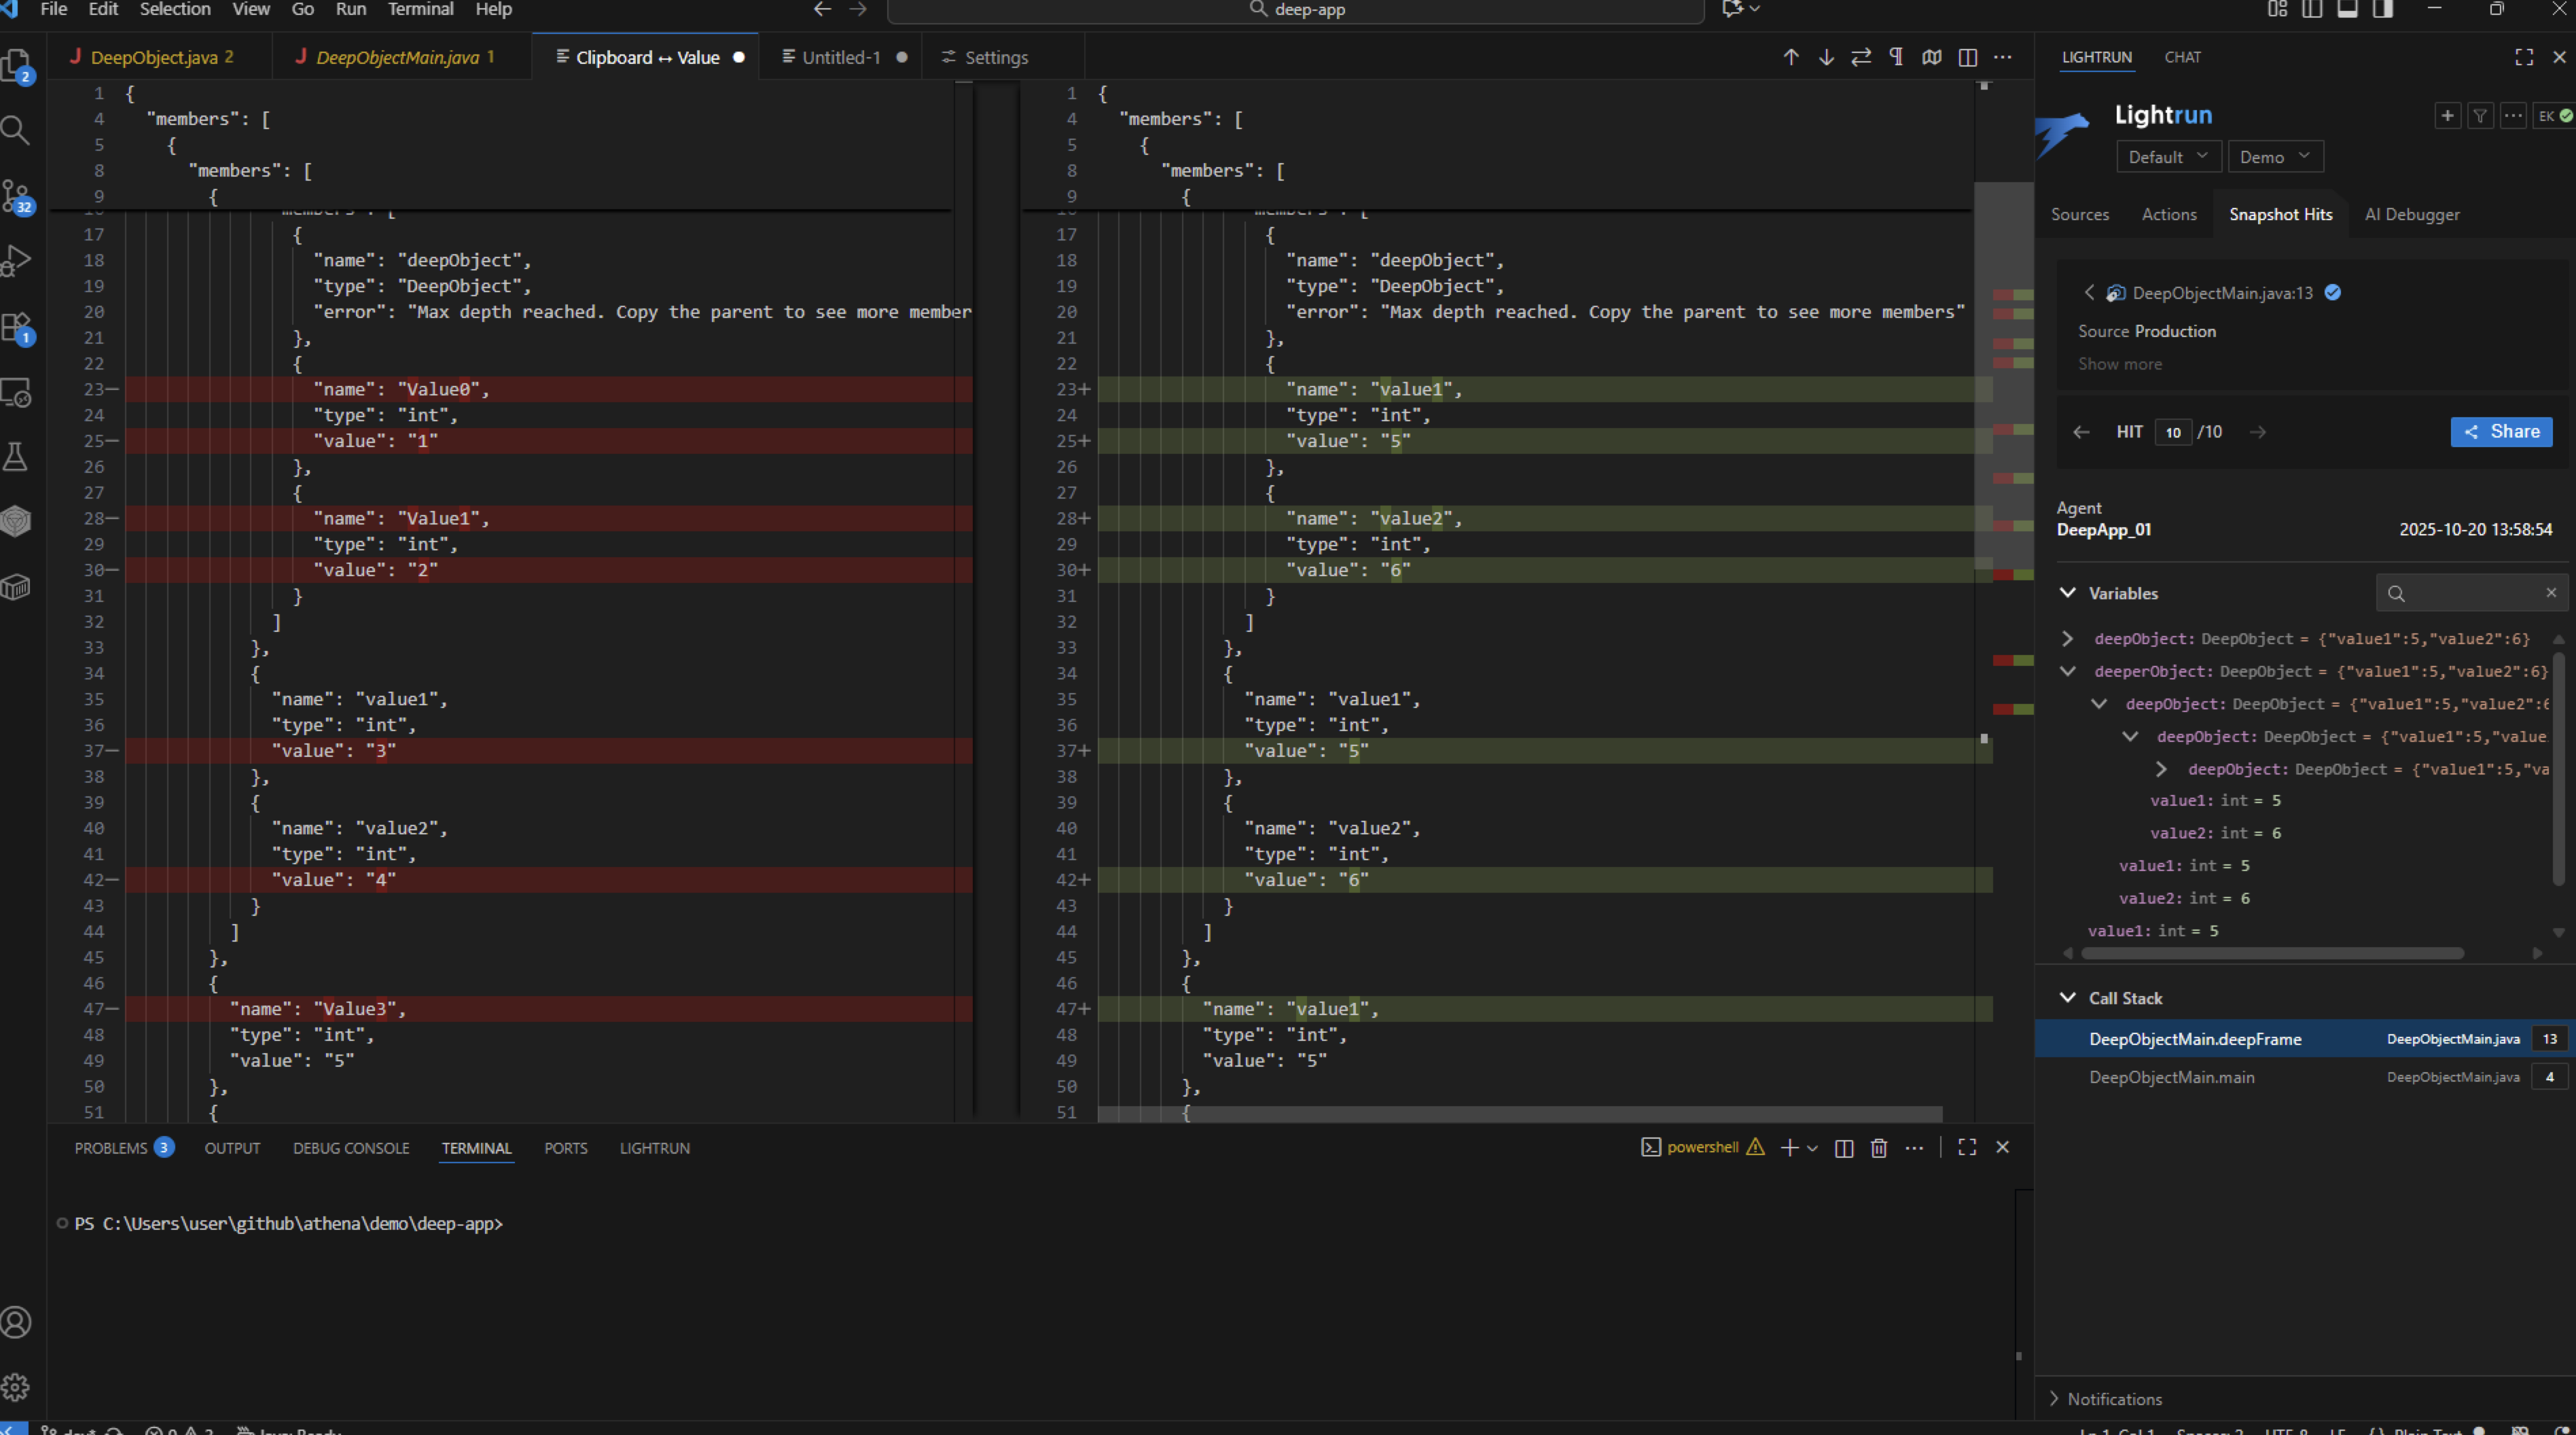Click the Variables horizontal scrollbar

pyautogui.click(x=2270, y=953)
